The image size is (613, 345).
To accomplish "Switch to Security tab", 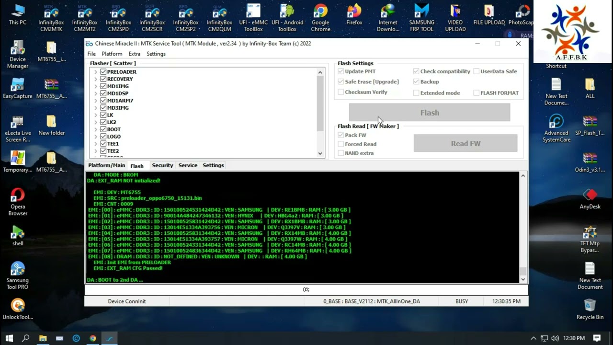I will click(x=162, y=165).
